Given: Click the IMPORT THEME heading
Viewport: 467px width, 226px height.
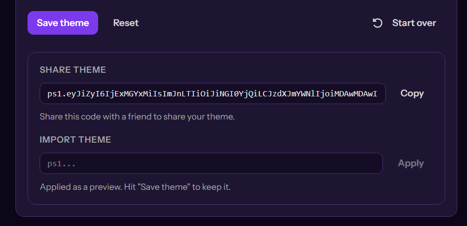Looking at the screenshot, I should [x=75, y=140].
